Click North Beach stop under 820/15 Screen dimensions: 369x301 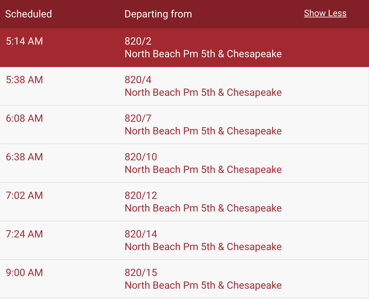click(203, 286)
